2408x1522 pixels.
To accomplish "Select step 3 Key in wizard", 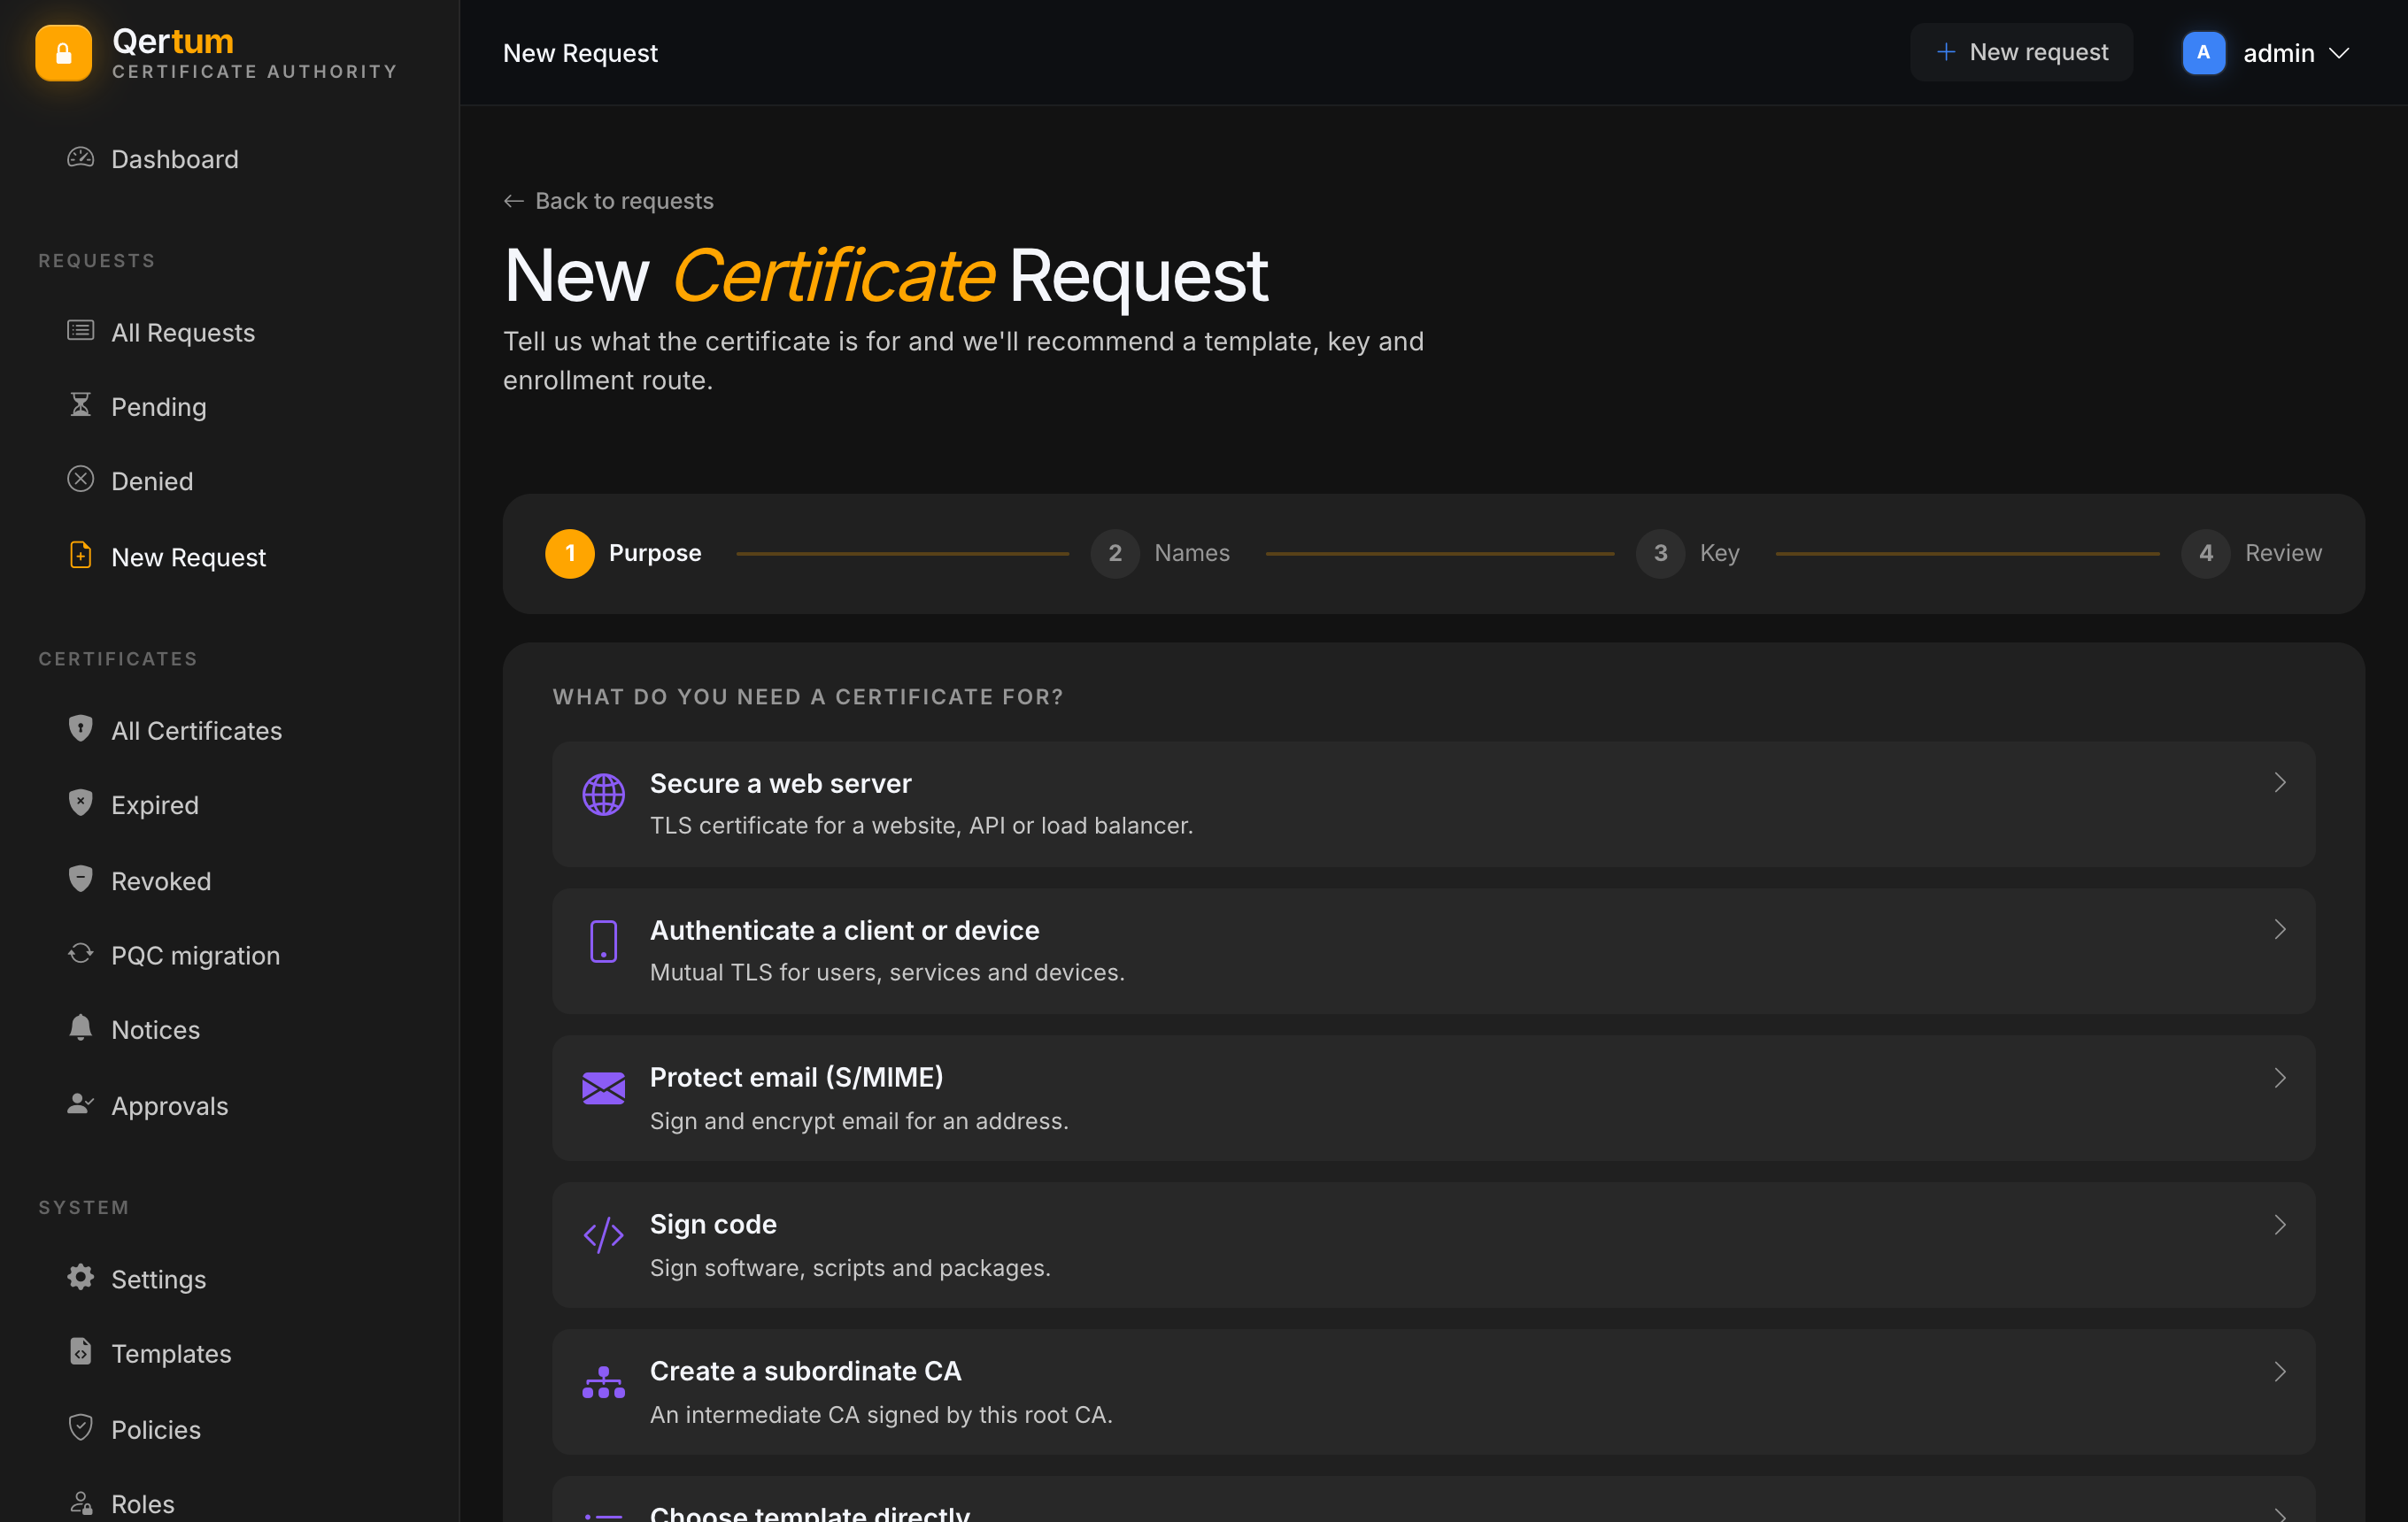I will 1688,554.
